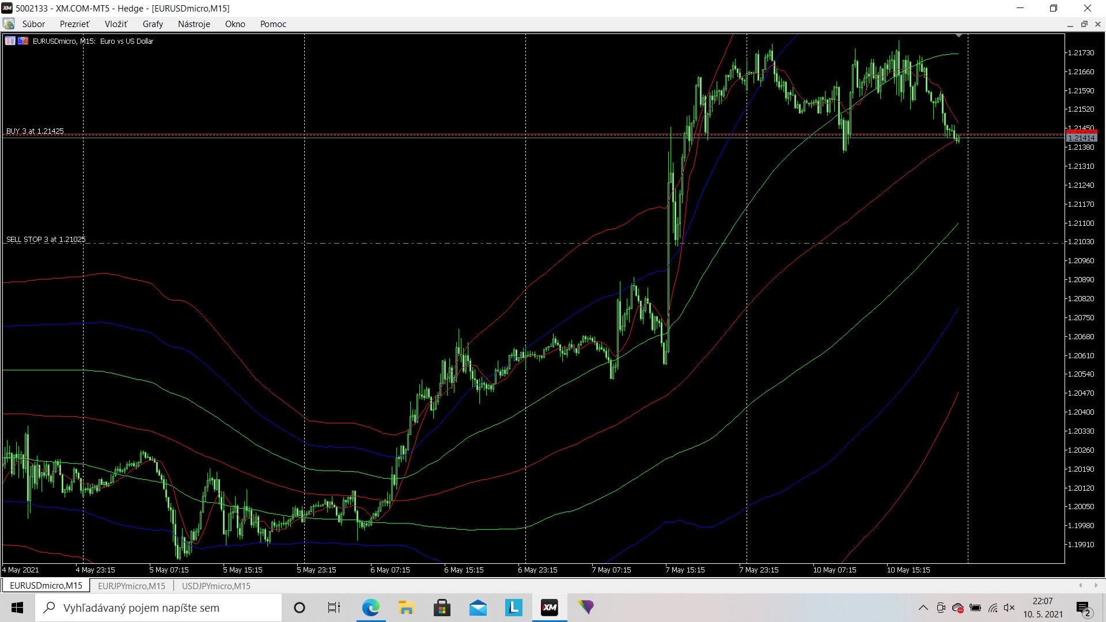This screenshot has height=622, width=1106.
Task: Open the Pomoc menu
Action: coord(273,24)
